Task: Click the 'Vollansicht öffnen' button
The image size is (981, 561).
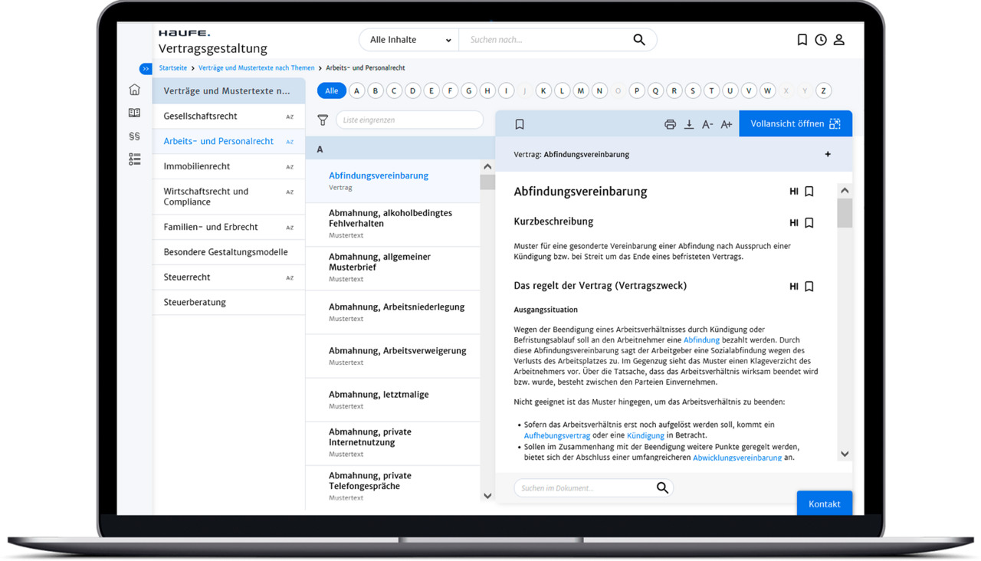Action: coord(796,124)
